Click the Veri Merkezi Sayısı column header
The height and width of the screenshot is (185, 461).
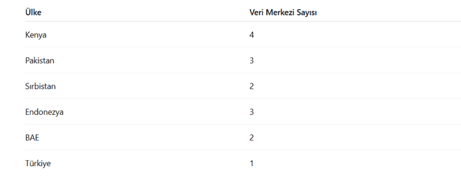coord(283,13)
